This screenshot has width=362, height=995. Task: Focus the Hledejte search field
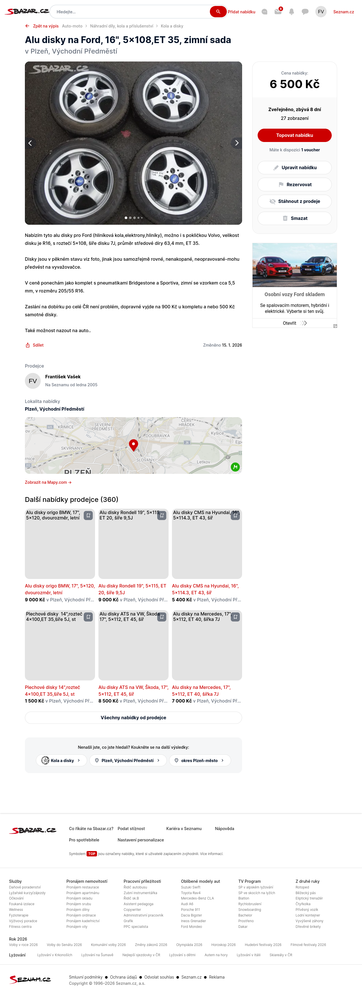pyautogui.click(x=131, y=12)
